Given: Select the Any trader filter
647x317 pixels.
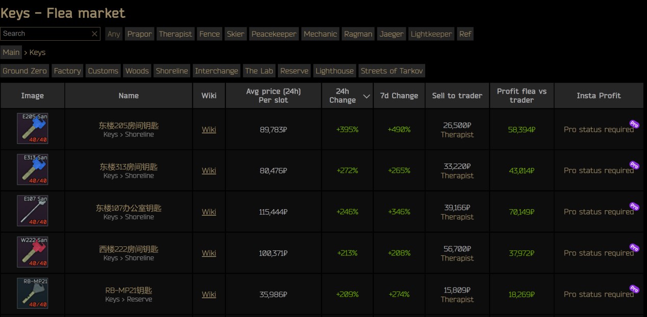Looking at the screenshot, I should tap(114, 34).
